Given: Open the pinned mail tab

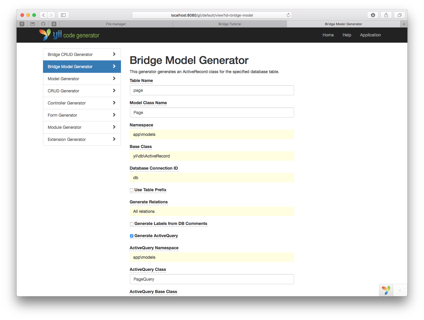Looking at the screenshot, I should (x=33, y=24).
